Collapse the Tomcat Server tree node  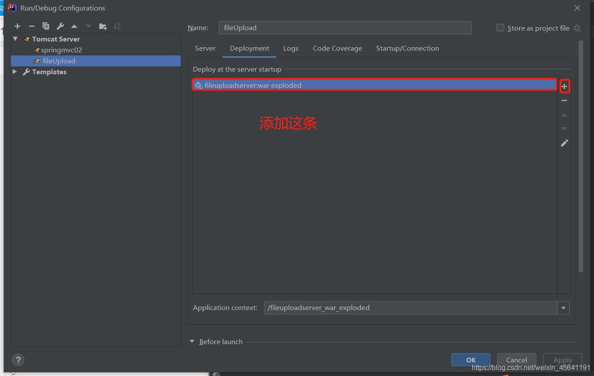pos(15,39)
